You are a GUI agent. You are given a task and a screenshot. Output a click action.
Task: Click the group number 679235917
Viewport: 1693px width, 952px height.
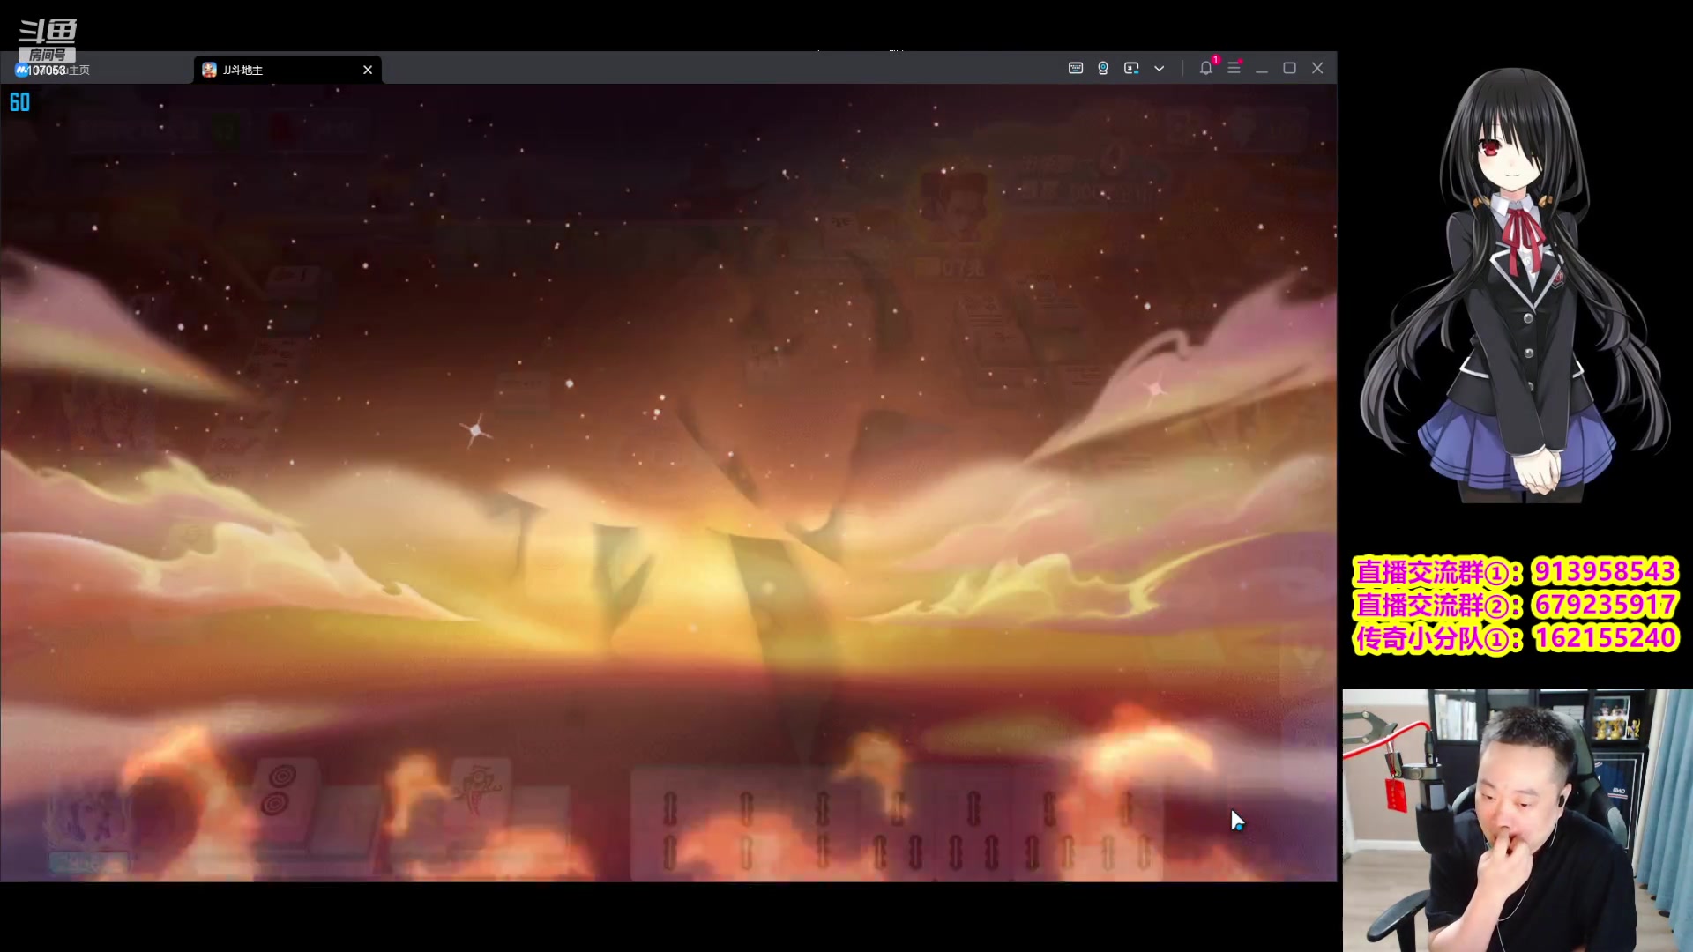[x=1604, y=605]
